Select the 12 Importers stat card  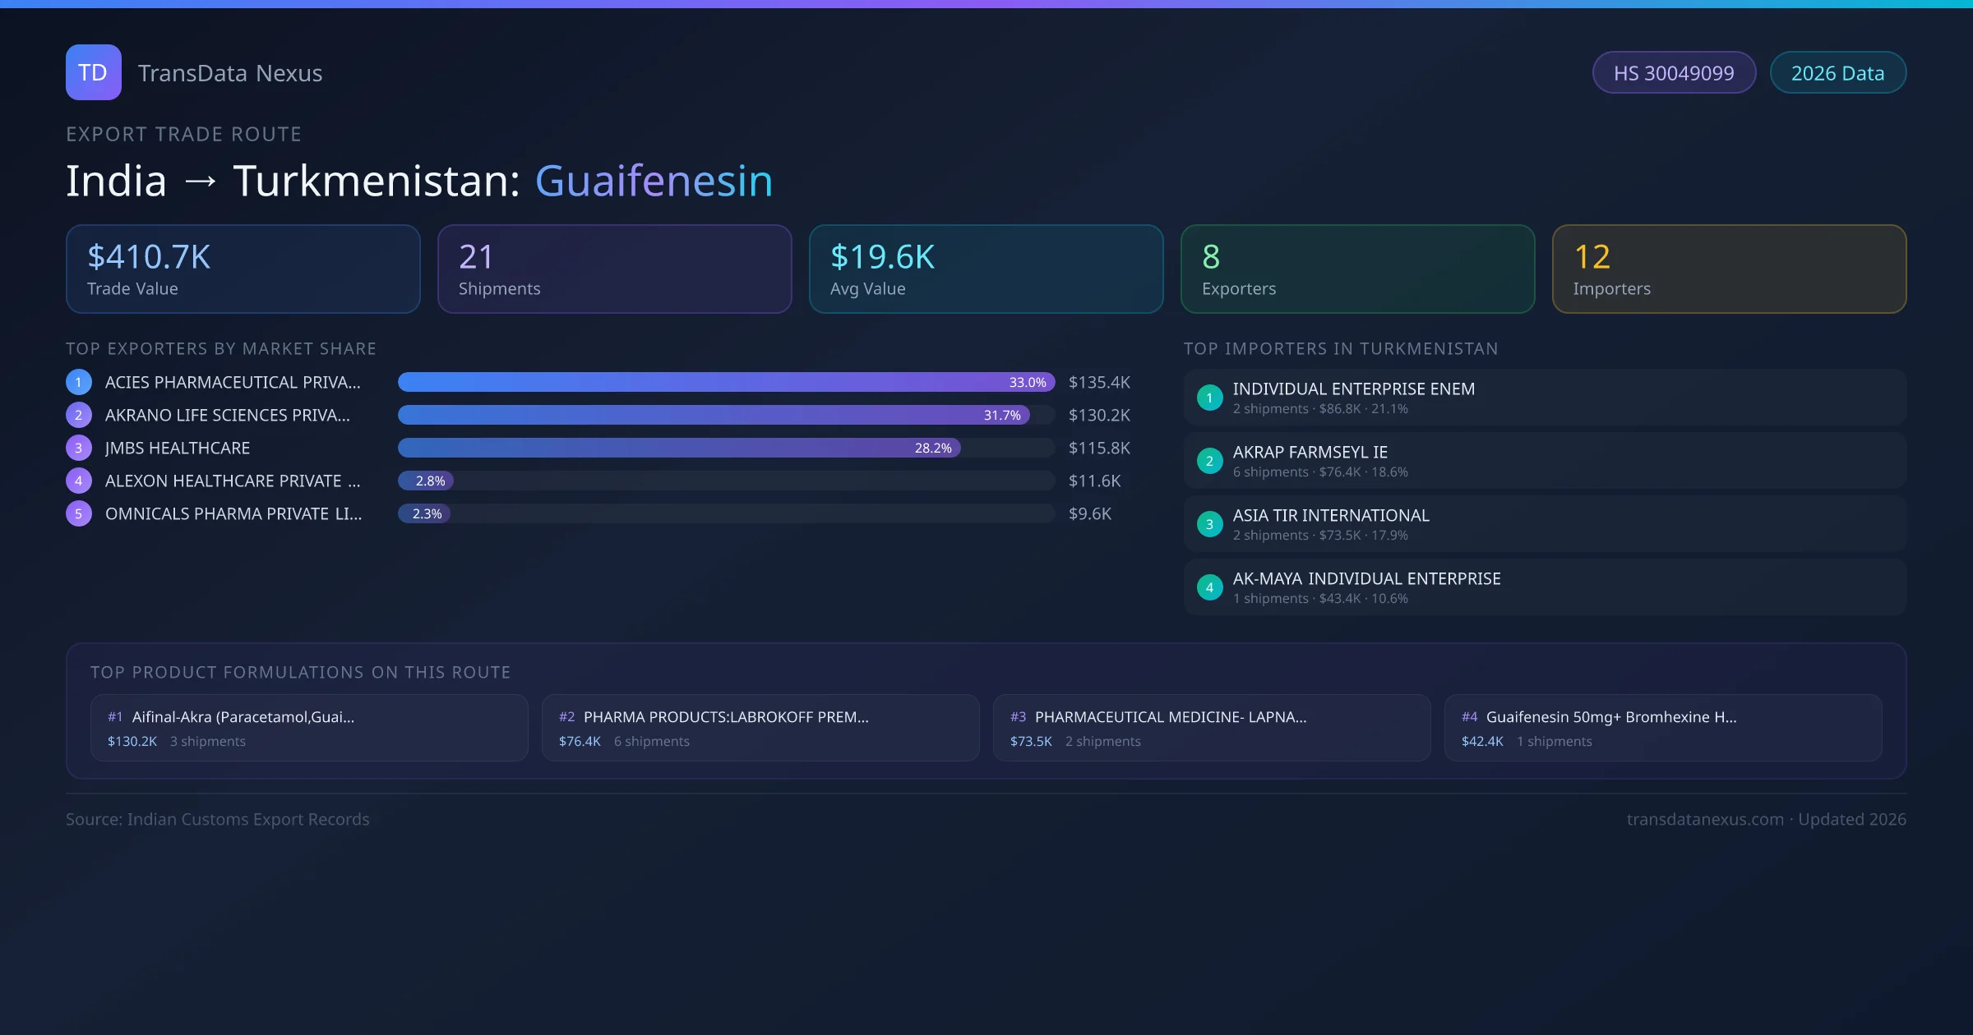coord(1729,269)
